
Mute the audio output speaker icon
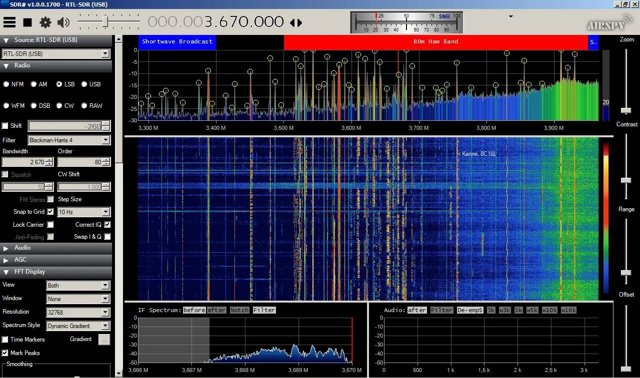coord(62,22)
